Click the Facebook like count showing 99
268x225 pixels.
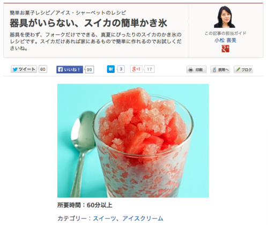(x=90, y=70)
